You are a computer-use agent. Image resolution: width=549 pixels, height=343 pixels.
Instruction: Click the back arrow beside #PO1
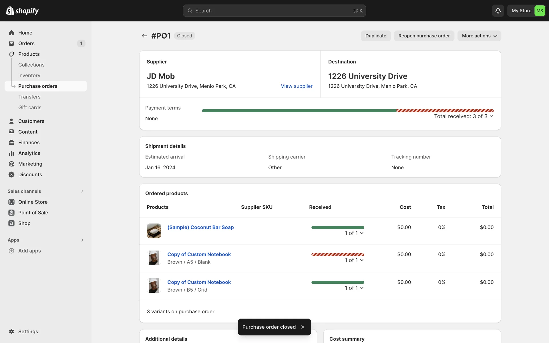click(144, 36)
